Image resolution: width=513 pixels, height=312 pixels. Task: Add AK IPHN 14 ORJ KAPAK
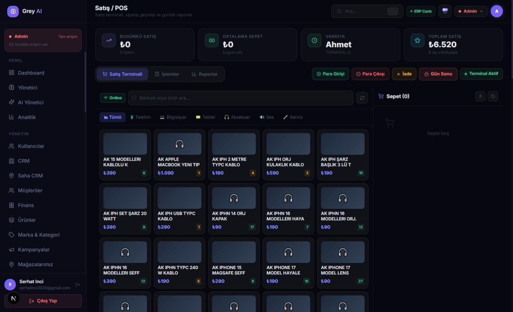234,209
